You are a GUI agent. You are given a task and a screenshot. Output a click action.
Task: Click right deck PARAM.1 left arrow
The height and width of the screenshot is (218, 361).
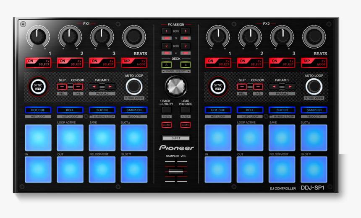click(x=274, y=87)
